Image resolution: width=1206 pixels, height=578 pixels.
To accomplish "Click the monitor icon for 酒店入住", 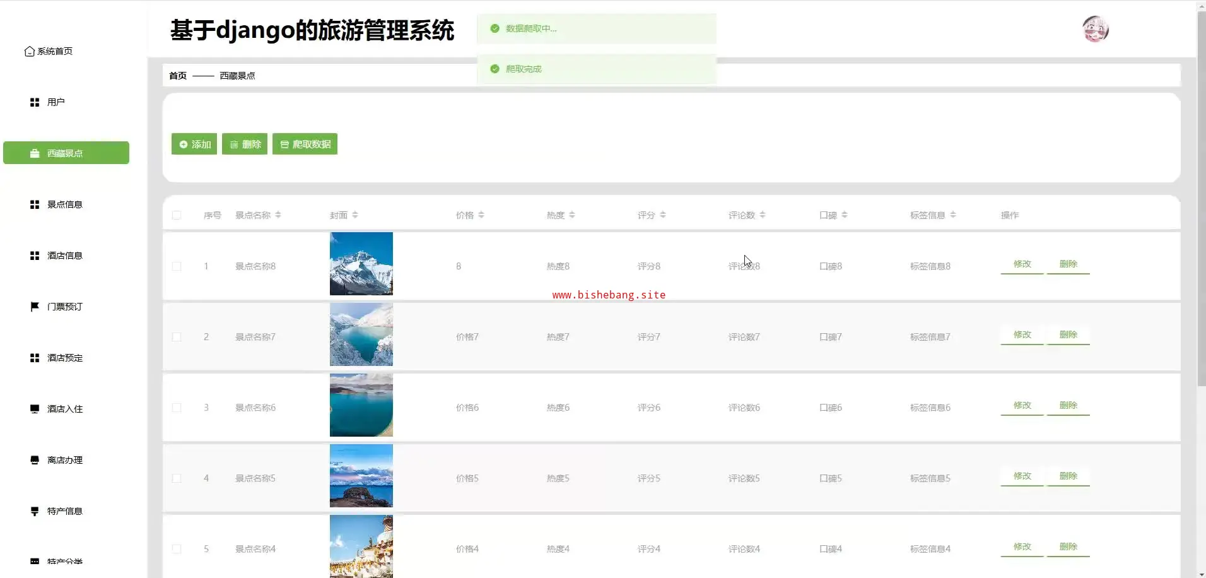I will (35, 409).
